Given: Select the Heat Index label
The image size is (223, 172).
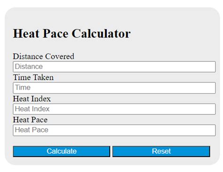Looking at the screenshot, I should [x=32, y=99].
